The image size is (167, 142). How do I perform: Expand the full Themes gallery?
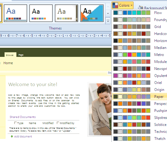pos(108,21)
